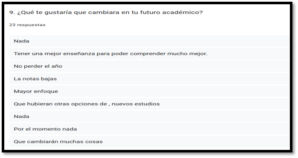298x158 pixels.
Task: Click the "Que hubieran otras opciones" response
Action: coord(149,104)
